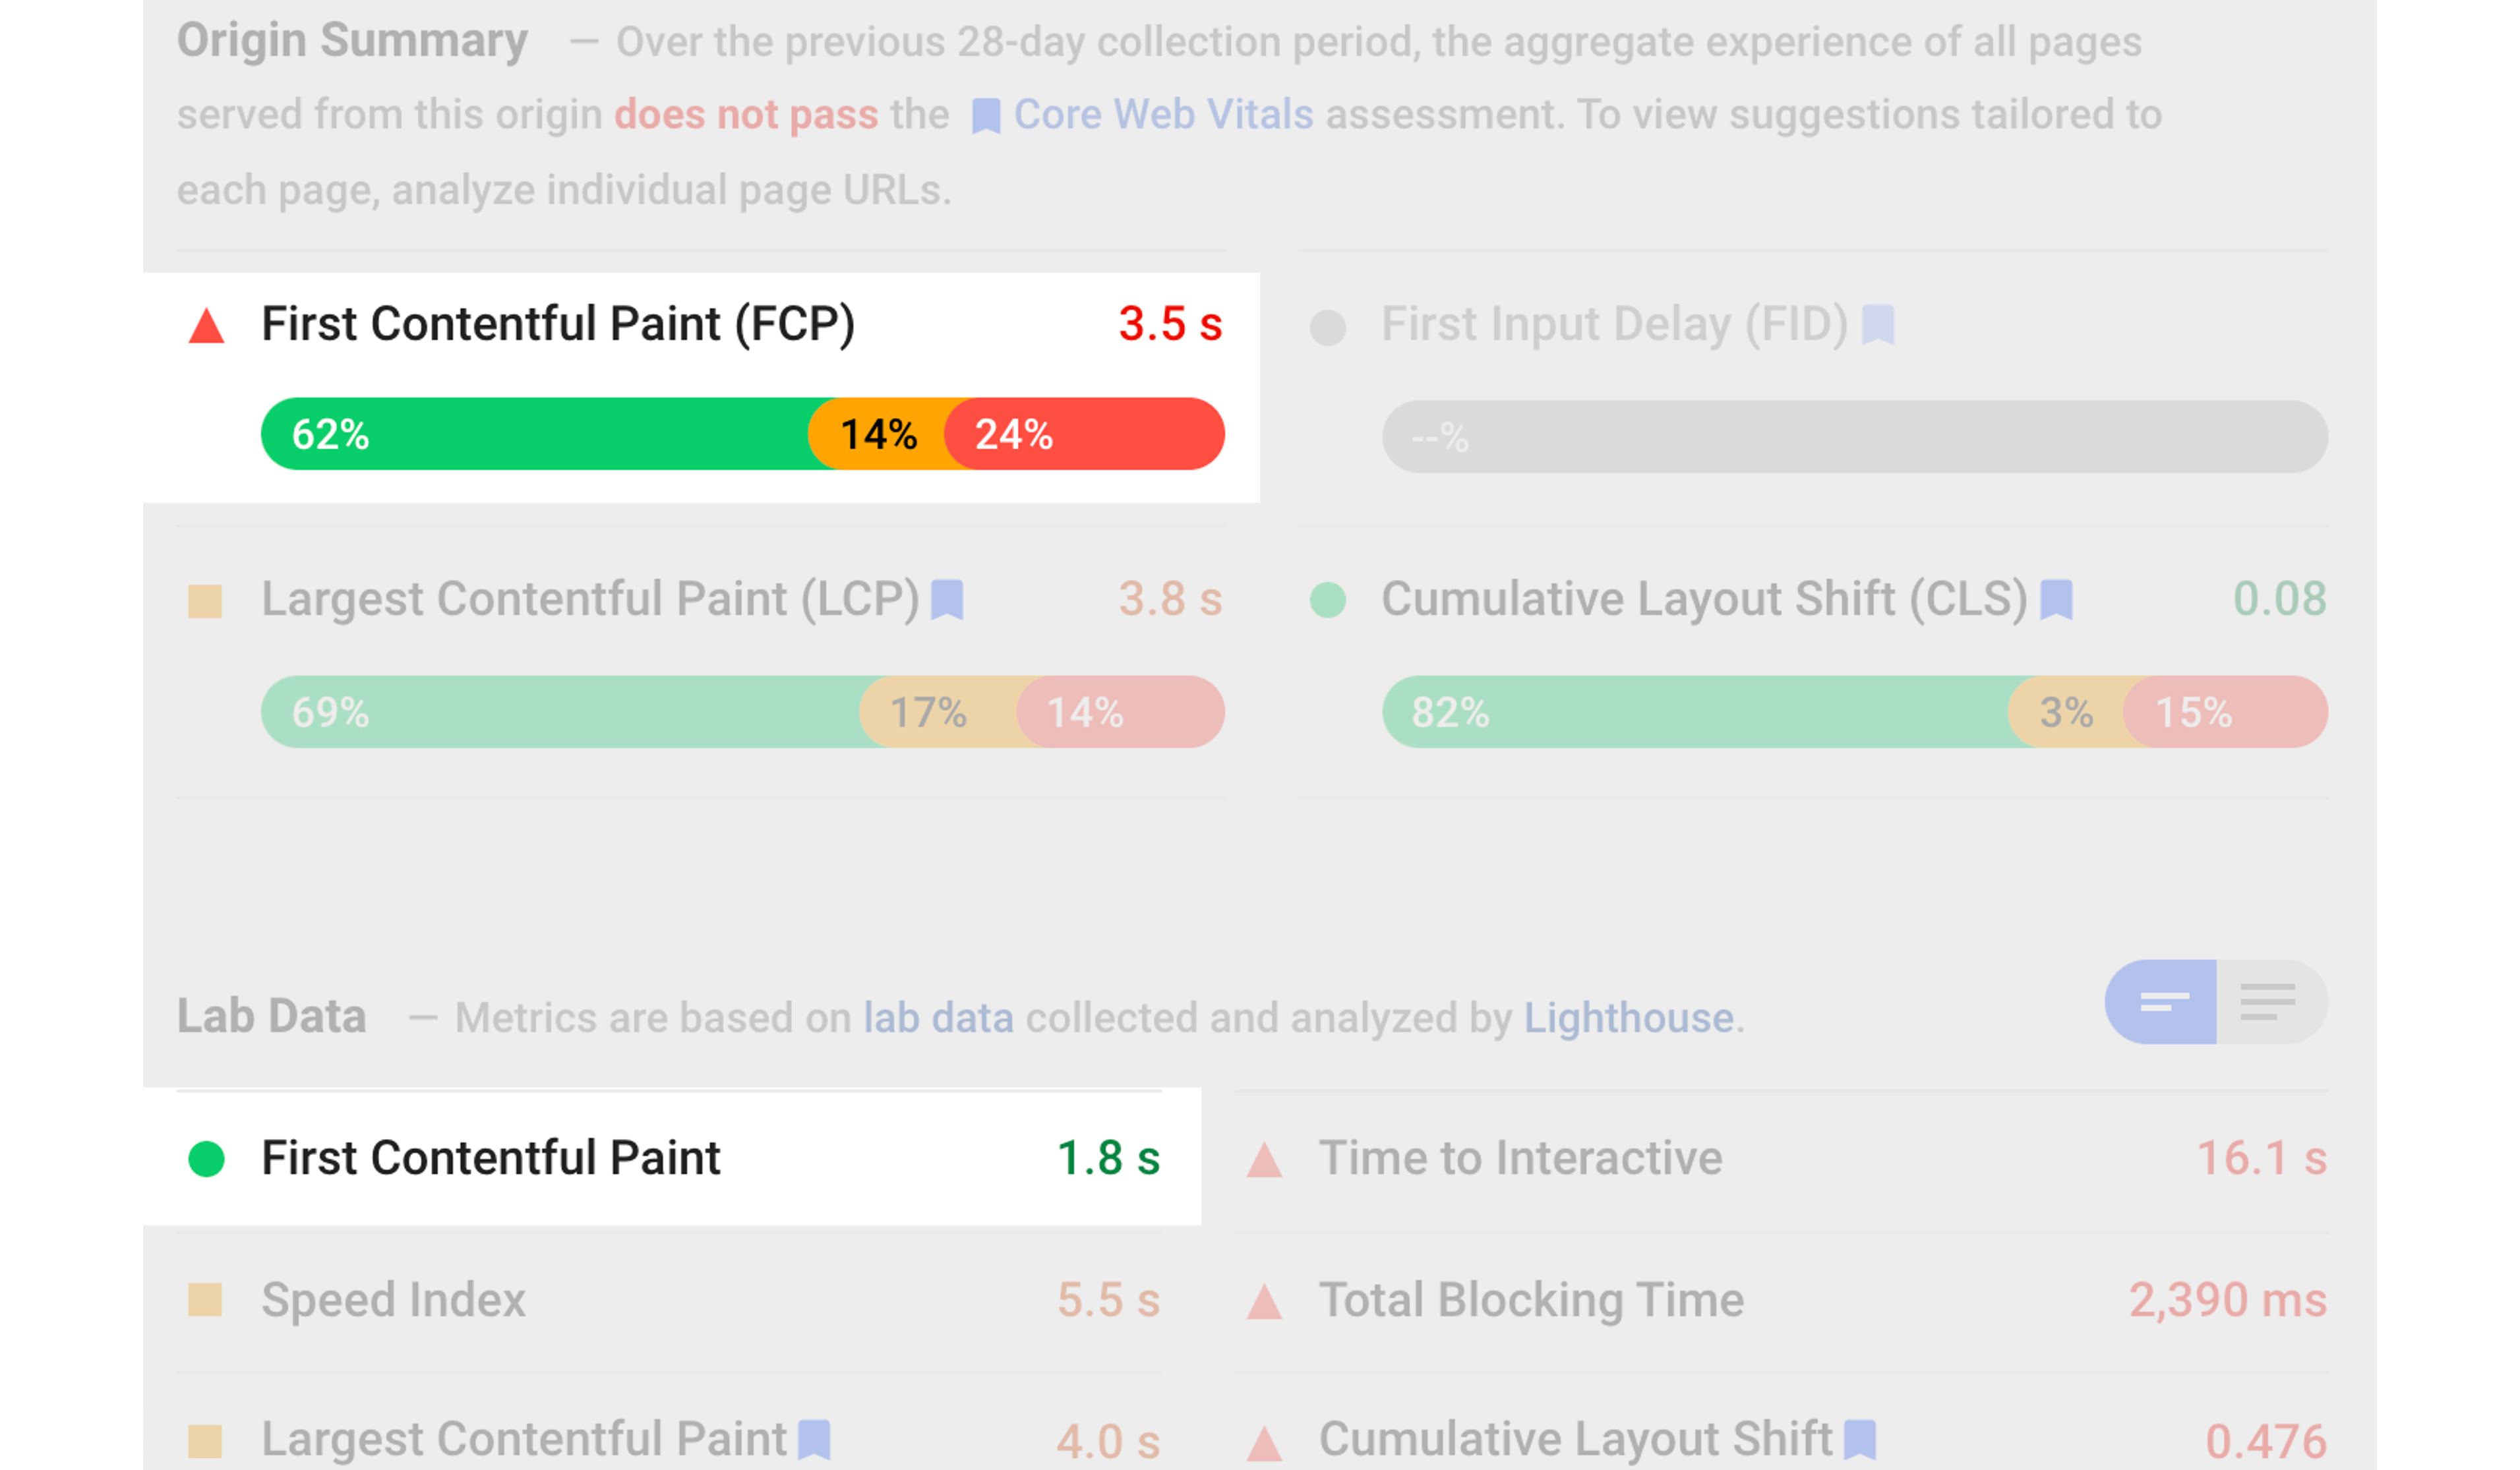Click the green circle next to lab First Contentful Paint
The width and height of the screenshot is (2520, 1470).
[x=206, y=1157]
